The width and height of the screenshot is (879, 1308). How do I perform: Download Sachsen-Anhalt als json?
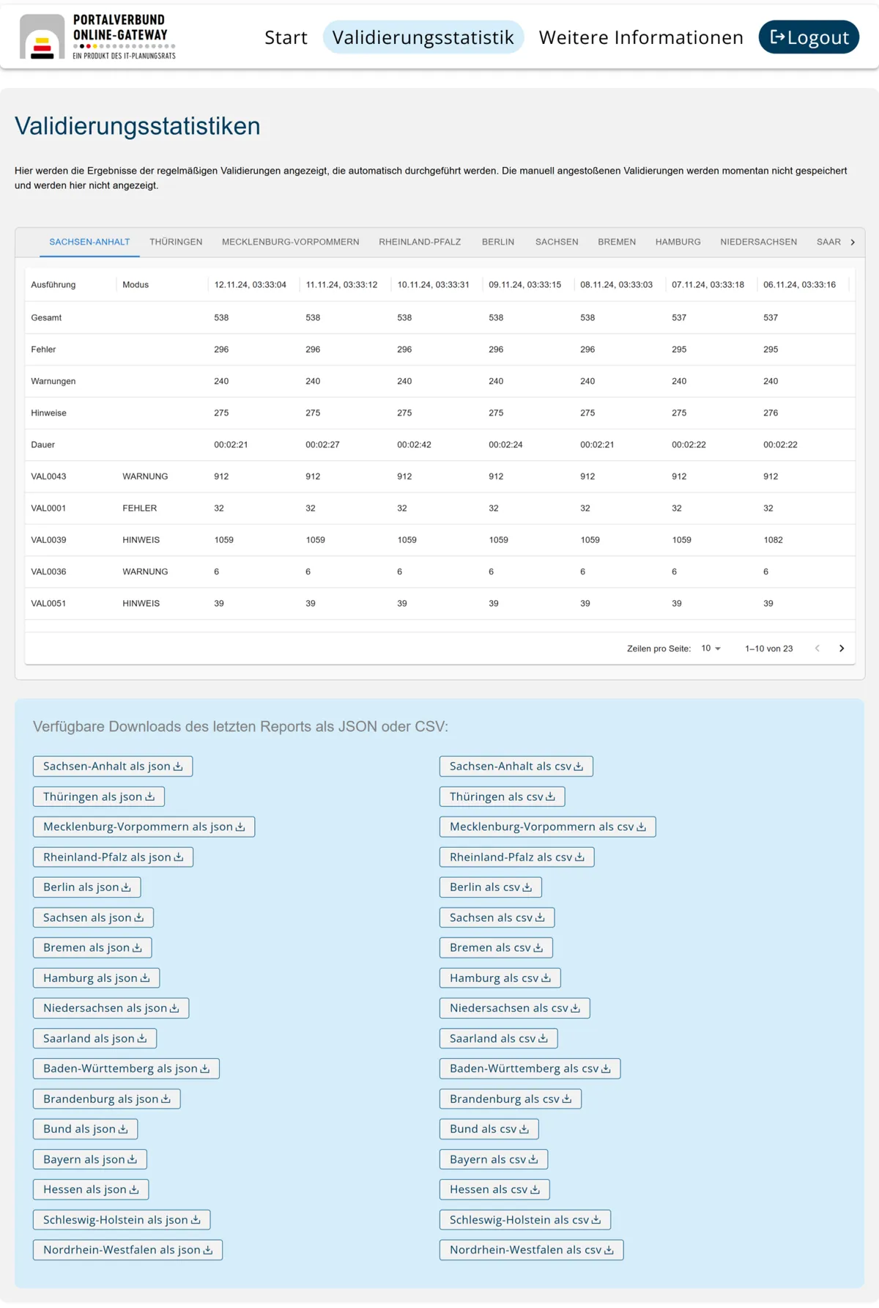click(113, 766)
